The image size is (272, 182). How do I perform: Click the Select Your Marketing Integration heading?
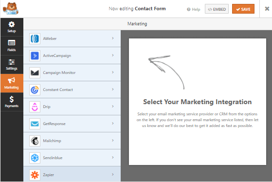198,102
